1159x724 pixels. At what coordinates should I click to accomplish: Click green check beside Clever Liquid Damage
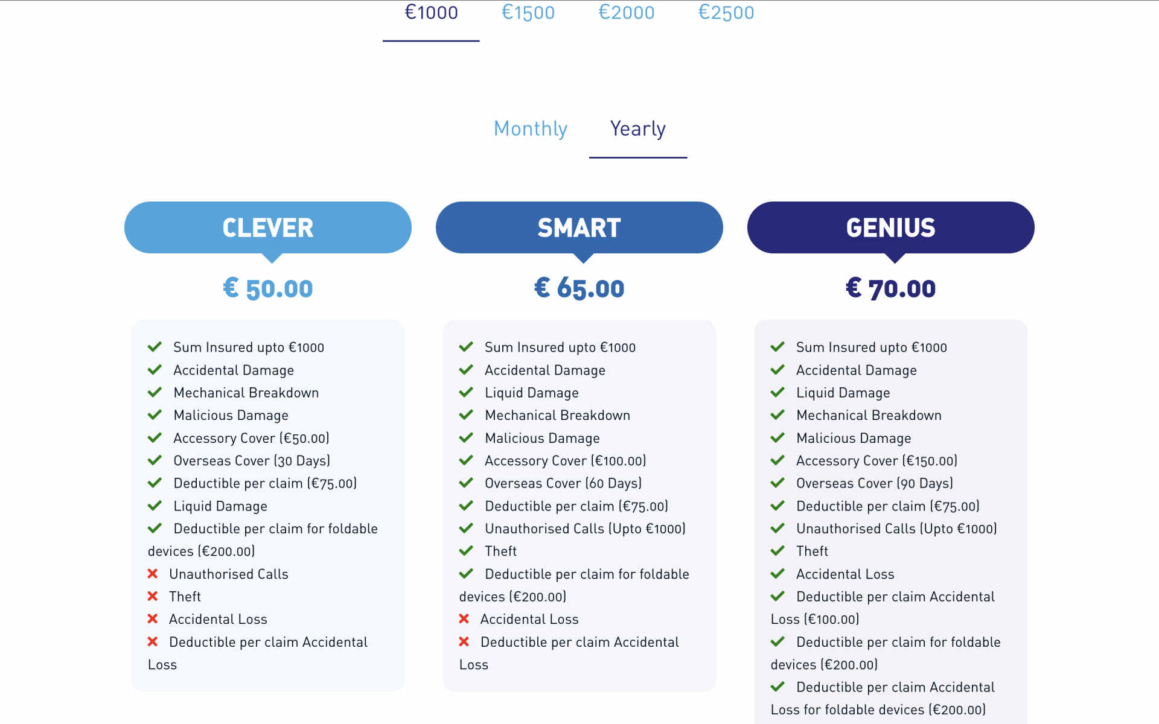[155, 506]
